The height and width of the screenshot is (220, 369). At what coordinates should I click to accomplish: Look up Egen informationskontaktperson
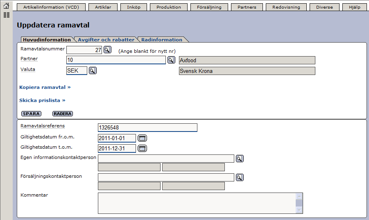[x=240, y=159]
